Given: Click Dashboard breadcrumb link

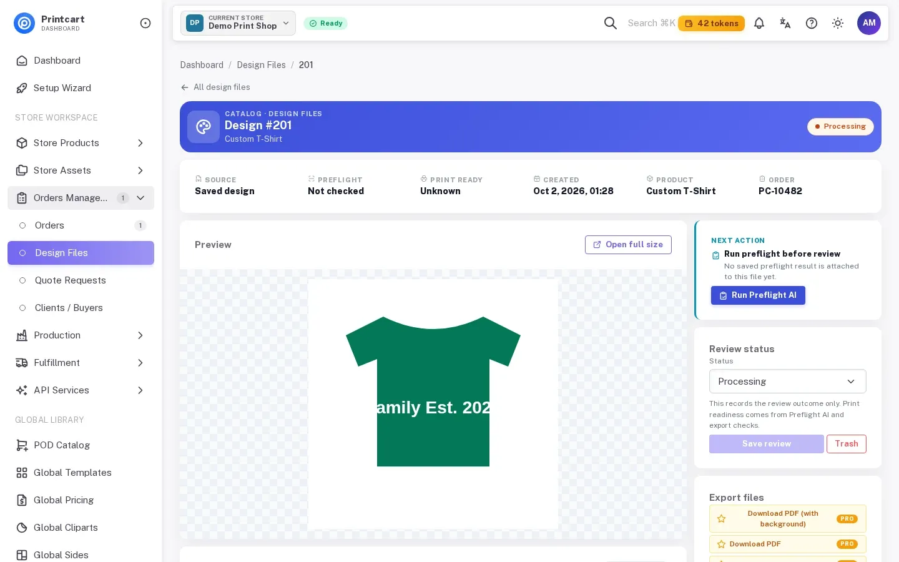Looking at the screenshot, I should (202, 65).
